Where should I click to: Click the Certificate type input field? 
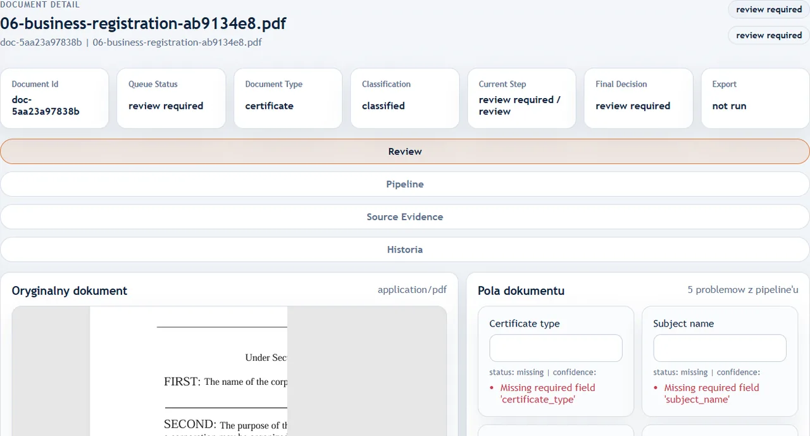pyautogui.click(x=556, y=348)
